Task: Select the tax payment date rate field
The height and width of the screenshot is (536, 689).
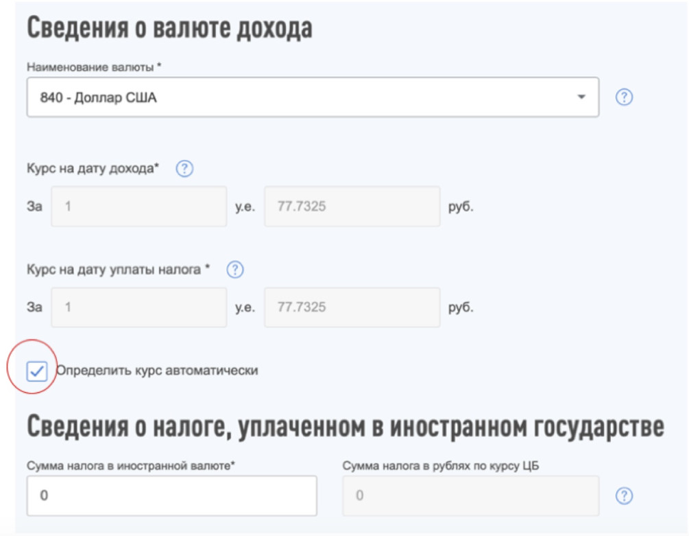Action: [352, 307]
